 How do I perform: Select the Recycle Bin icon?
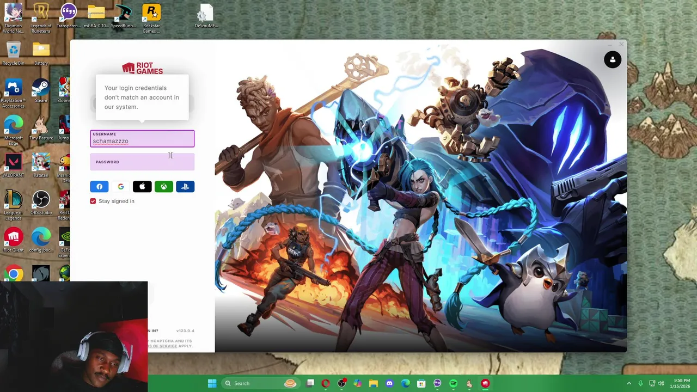click(x=13, y=53)
